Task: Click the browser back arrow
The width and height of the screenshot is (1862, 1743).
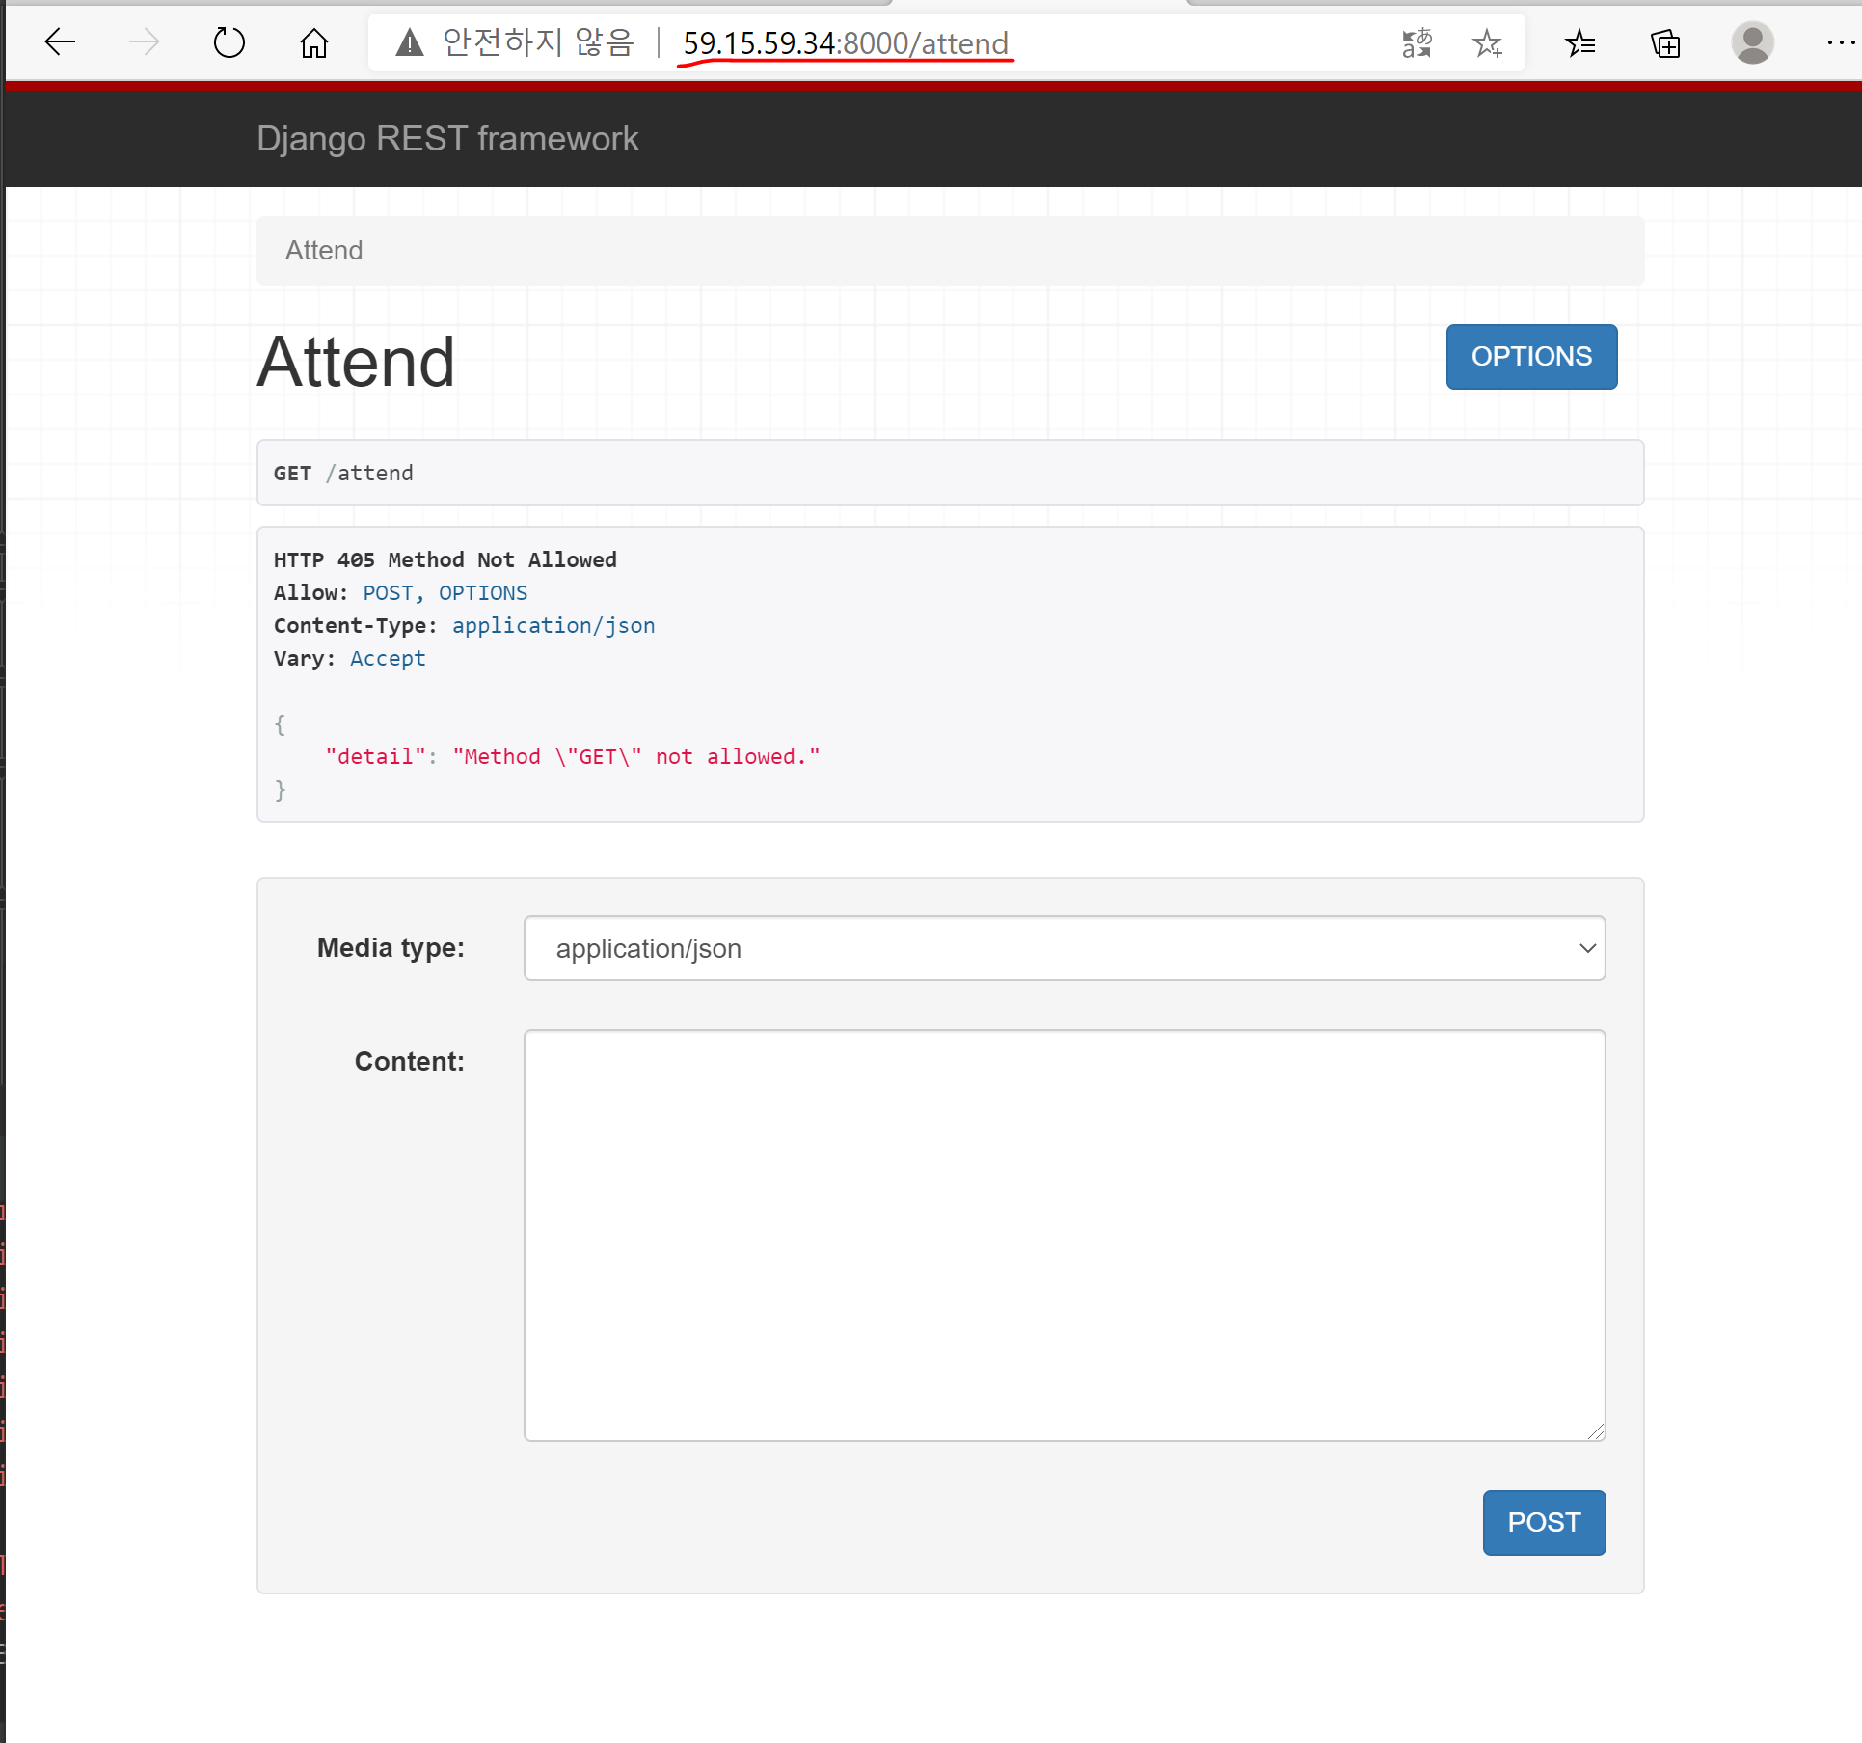Action: click(60, 42)
